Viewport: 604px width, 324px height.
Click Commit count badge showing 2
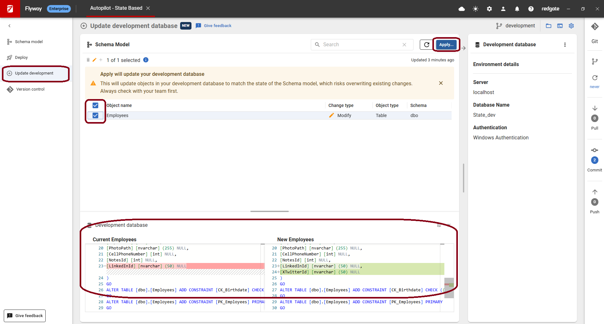click(595, 160)
